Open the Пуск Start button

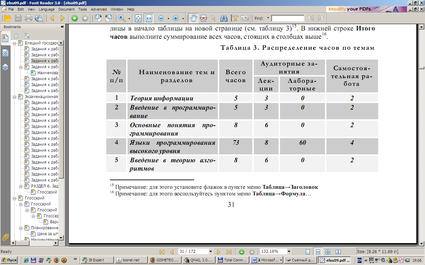point(9,260)
